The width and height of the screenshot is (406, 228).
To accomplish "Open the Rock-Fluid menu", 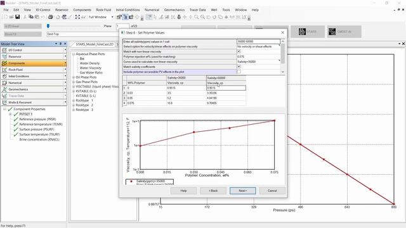I will click(x=103, y=10).
